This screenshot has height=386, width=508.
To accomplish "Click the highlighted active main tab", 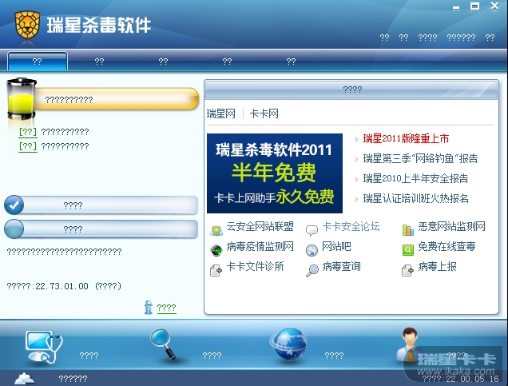I will 38,62.
